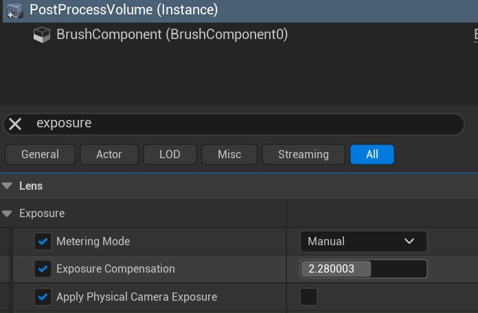Open the Metering Mode Manual dropdown
Screen dimensions: 478x313
pos(363,242)
